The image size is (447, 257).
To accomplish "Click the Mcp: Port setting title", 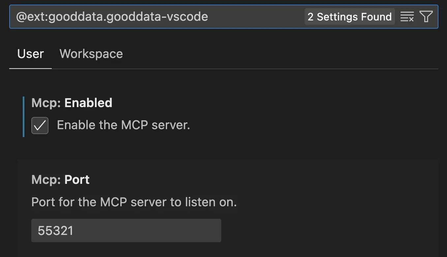I will [x=60, y=180].
